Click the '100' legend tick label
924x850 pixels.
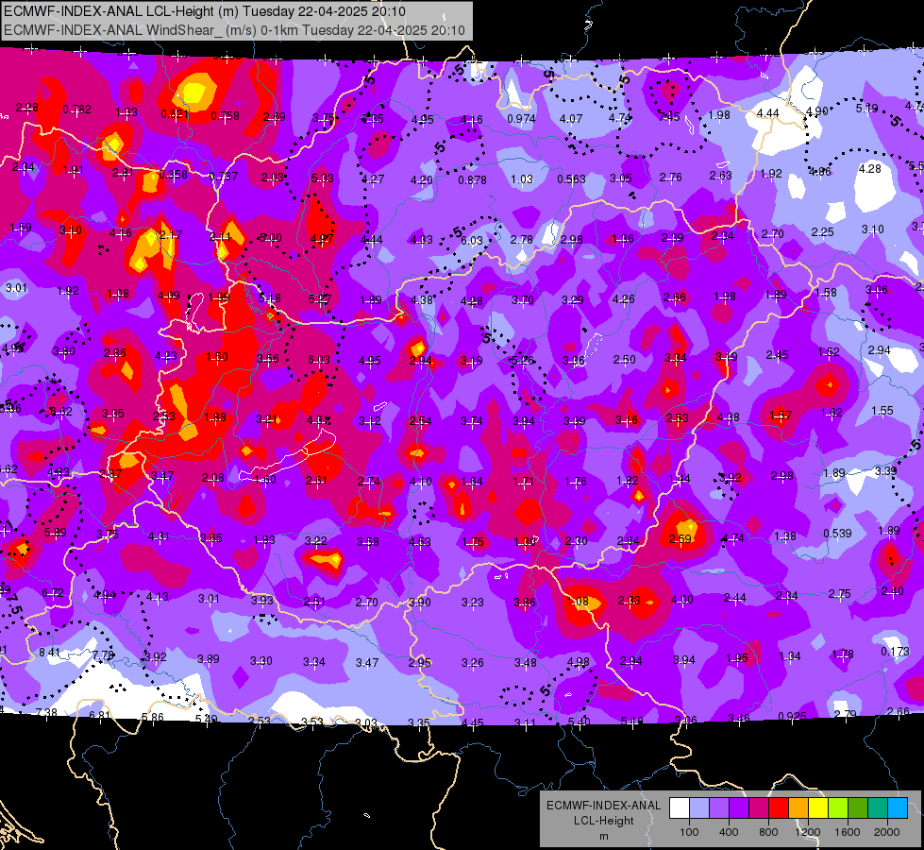click(689, 832)
